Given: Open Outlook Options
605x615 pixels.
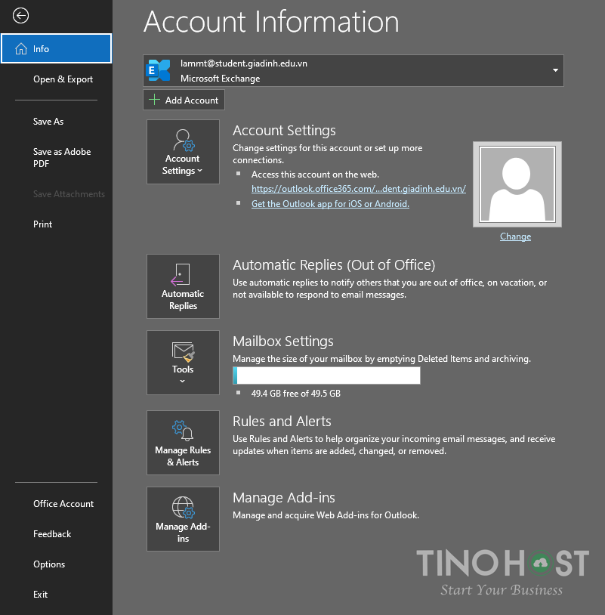Looking at the screenshot, I should tap(49, 564).
